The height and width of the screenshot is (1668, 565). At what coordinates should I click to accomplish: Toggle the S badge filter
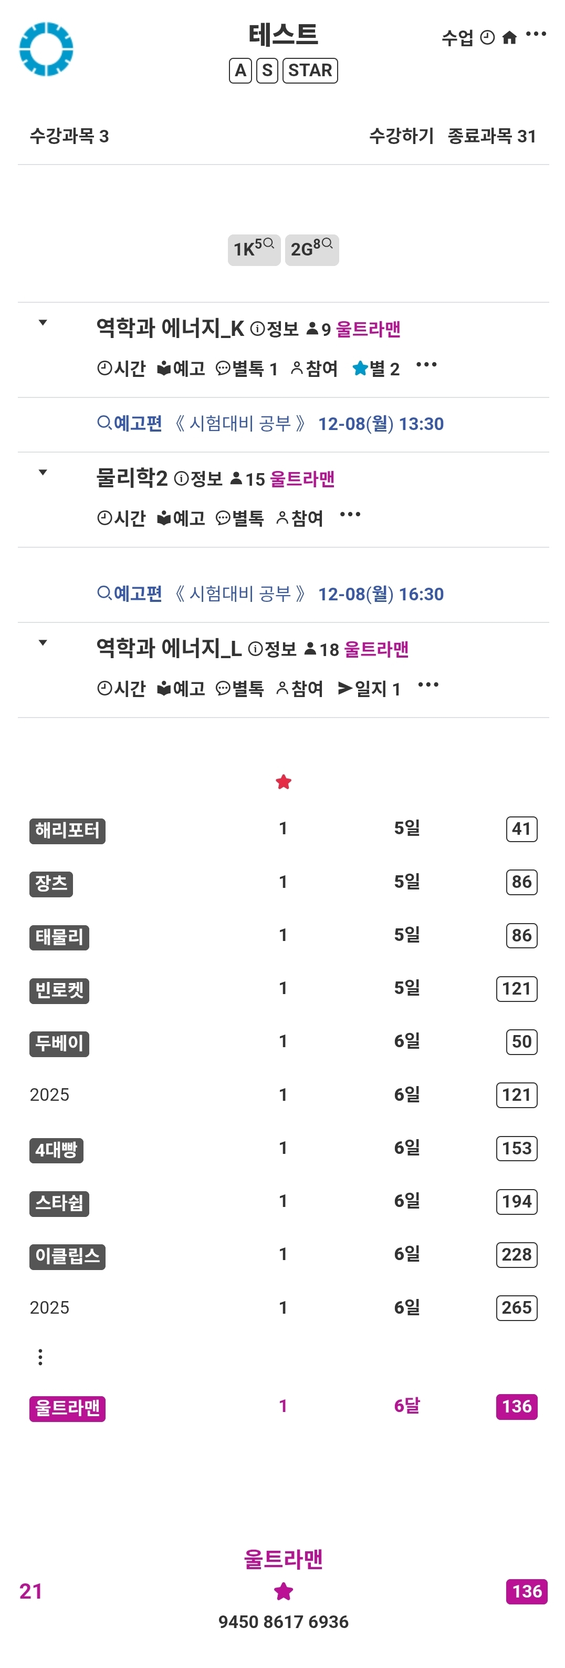pyautogui.click(x=267, y=70)
